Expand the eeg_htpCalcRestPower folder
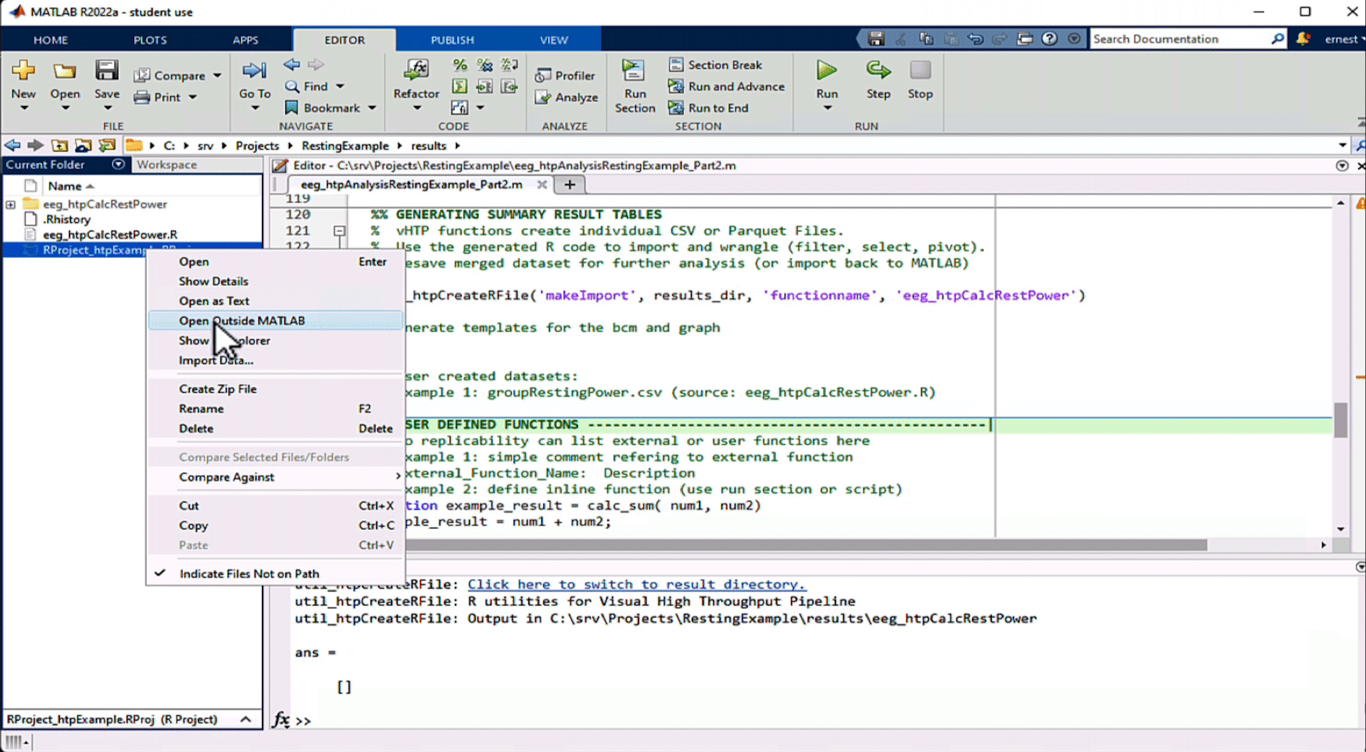Viewport: 1366px width, 752px height. 11,204
